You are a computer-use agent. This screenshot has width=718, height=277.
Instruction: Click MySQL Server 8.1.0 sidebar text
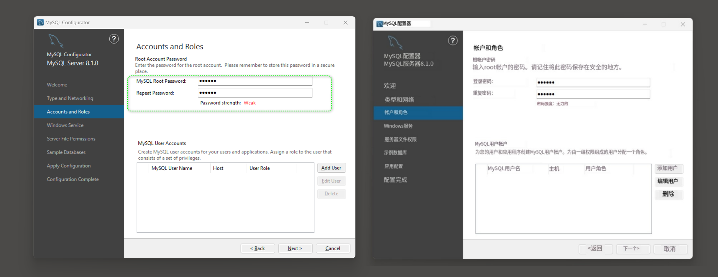coord(73,63)
